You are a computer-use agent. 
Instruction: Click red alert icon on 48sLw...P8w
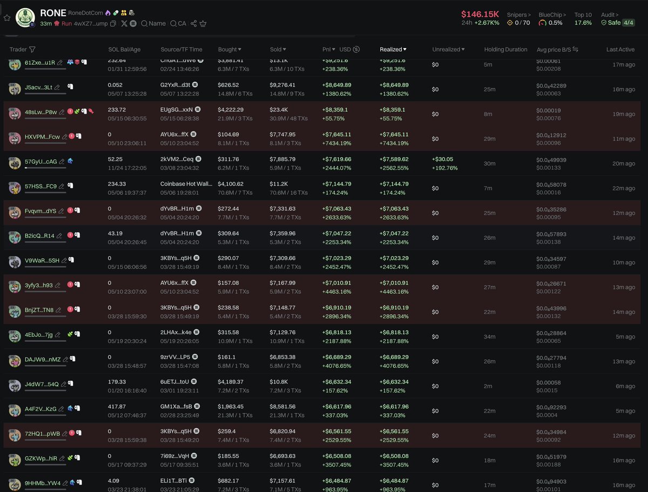[70, 111]
